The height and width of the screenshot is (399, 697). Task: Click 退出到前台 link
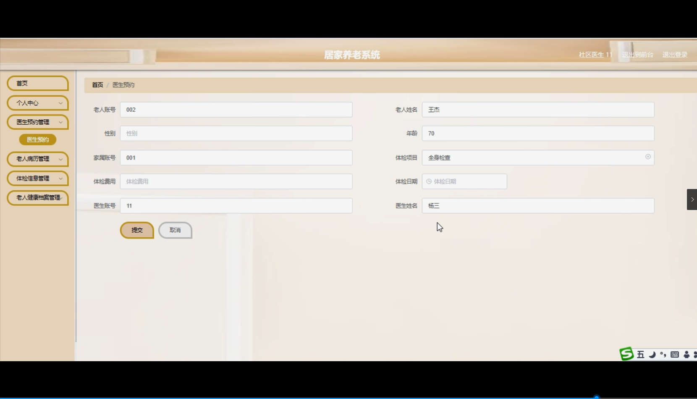pyautogui.click(x=637, y=55)
